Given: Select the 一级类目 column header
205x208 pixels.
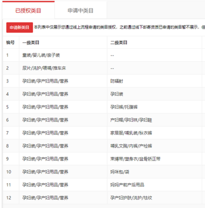Looking at the screenshot, I should coord(31,43).
